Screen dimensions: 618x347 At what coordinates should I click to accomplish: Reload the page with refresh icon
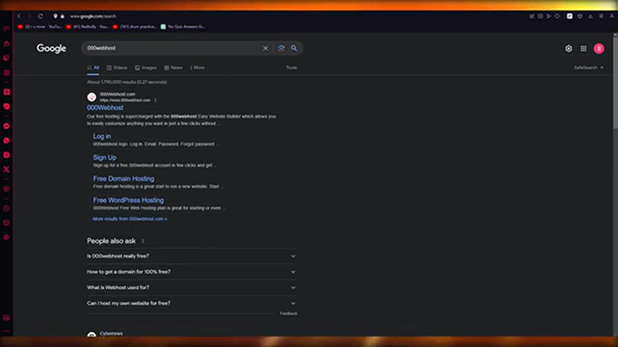[40, 16]
